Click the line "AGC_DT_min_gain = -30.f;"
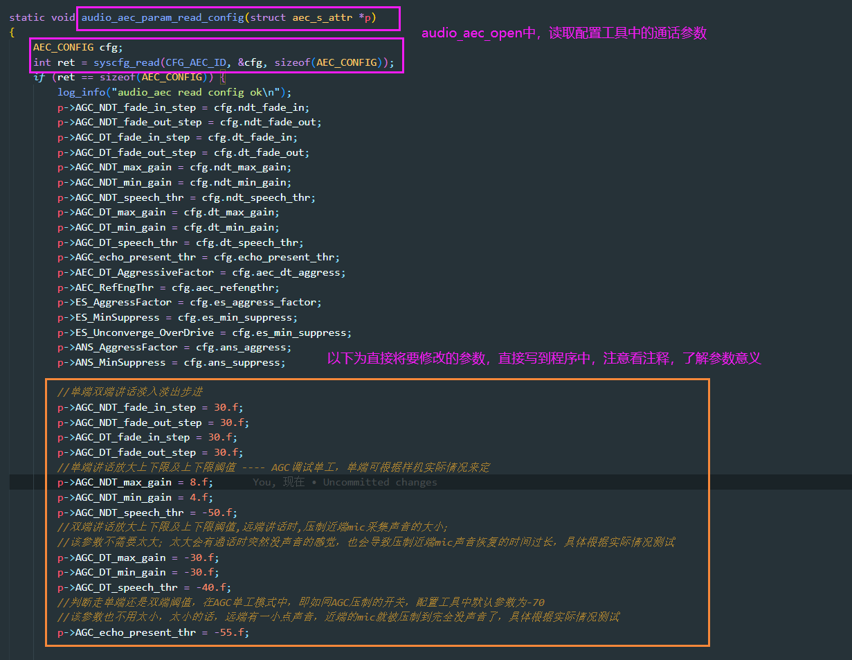Viewport: 852px width, 660px height. coord(138,572)
